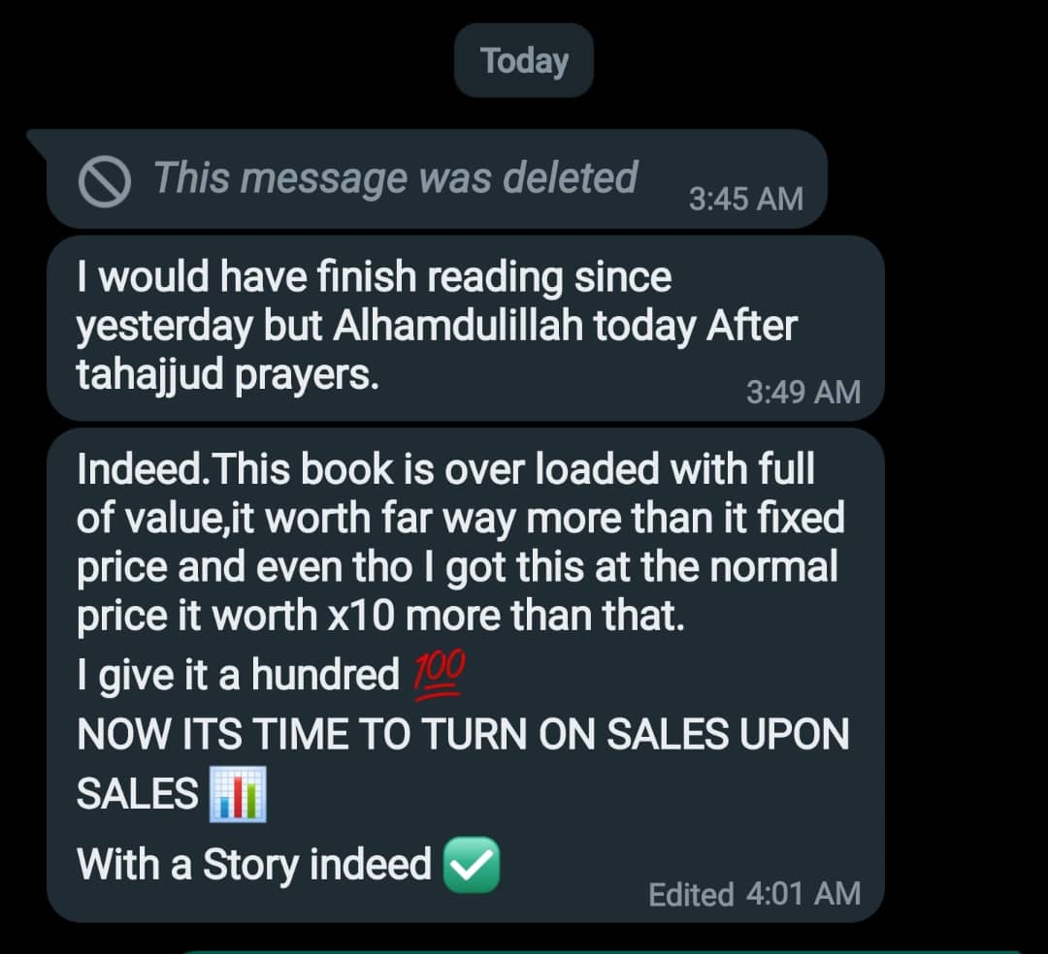Tap the green message bubble edge at bottom

pyautogui.click(x=602, y=951)
